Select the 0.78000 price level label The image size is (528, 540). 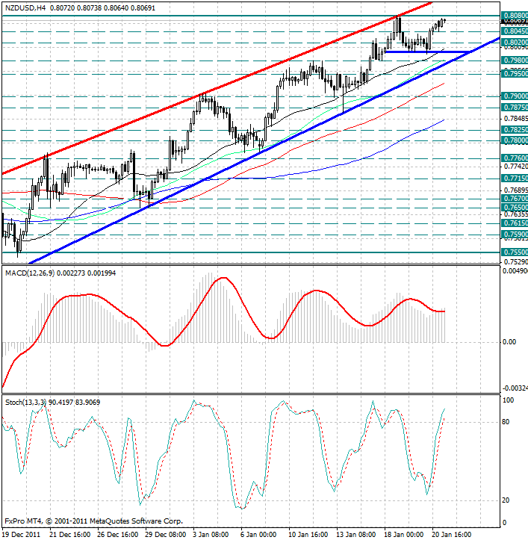point(515,140)
